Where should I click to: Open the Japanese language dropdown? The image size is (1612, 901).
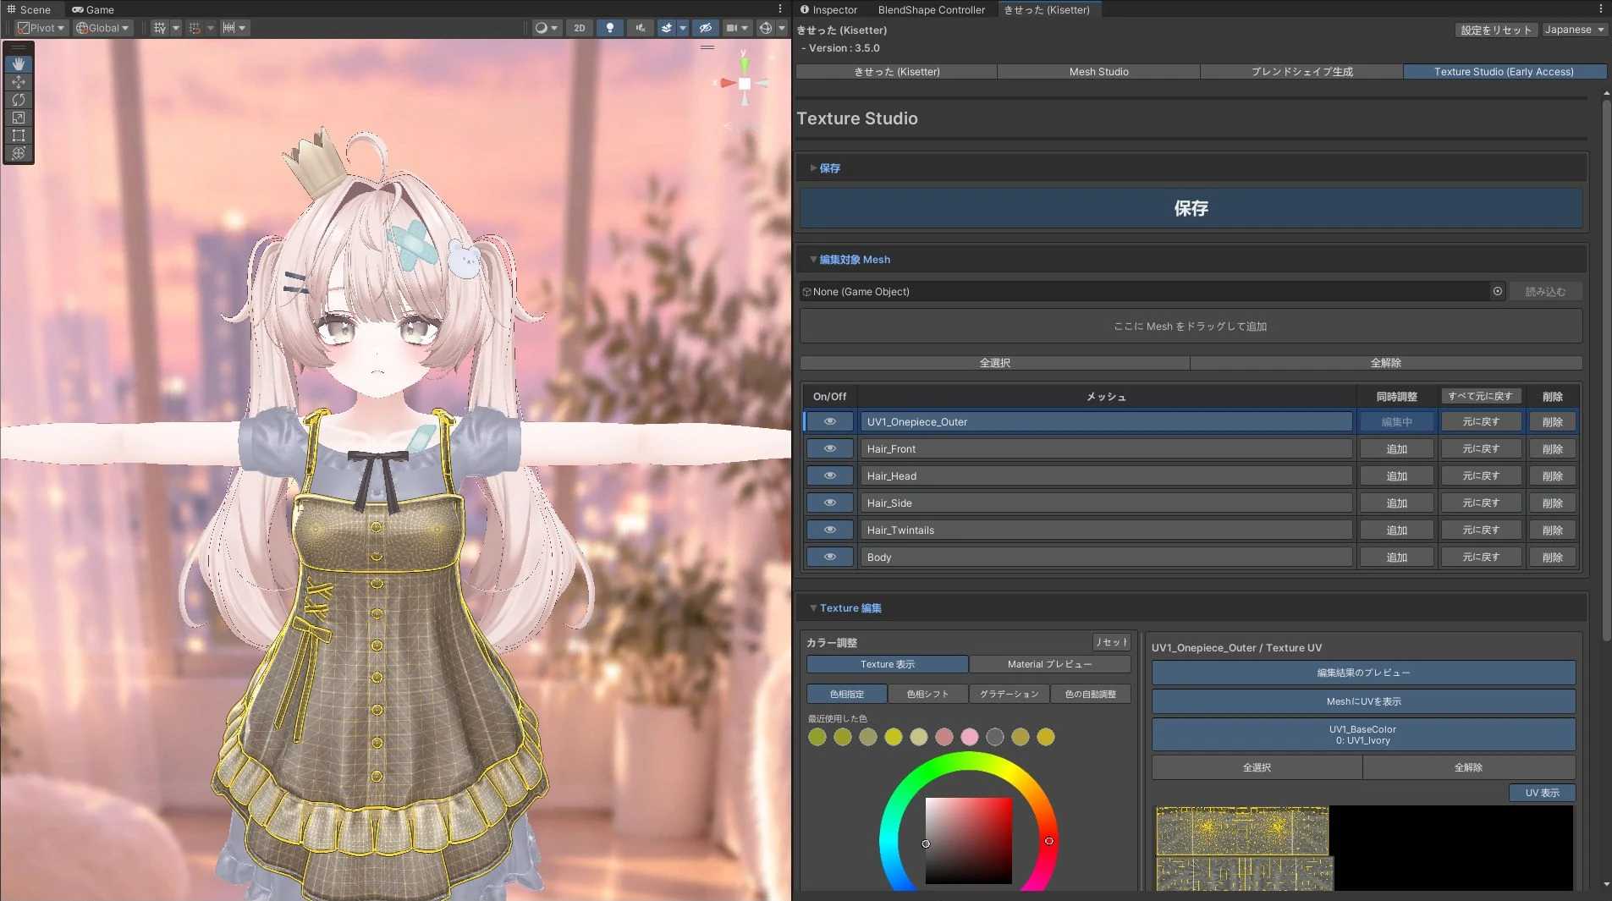coord(1574,30)
